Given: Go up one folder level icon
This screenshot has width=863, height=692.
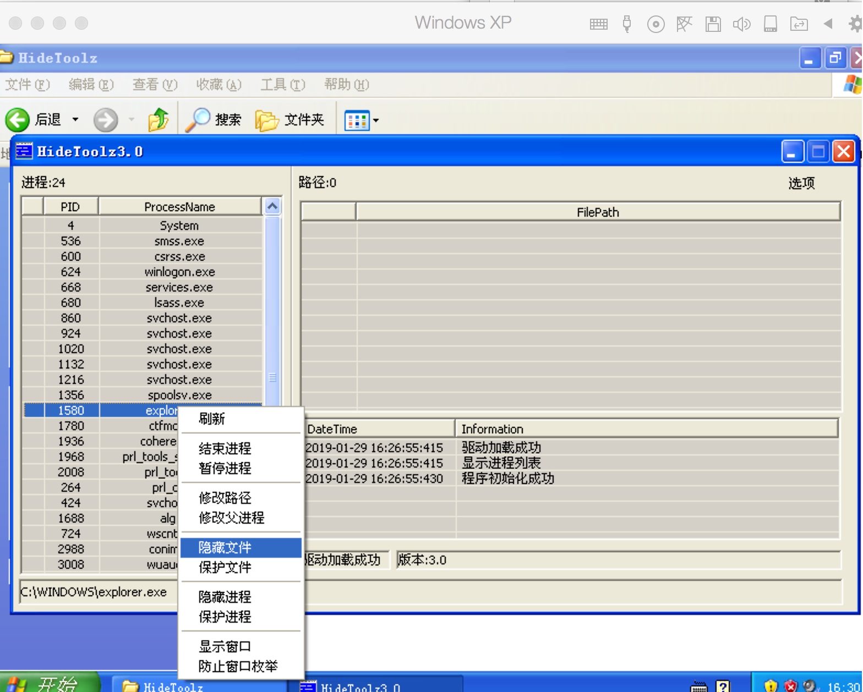Looking at the screenshot, I should click(x=159, y=119).
